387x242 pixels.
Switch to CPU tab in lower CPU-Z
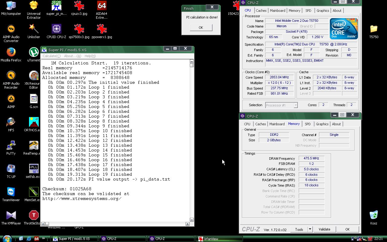point(247,124)
